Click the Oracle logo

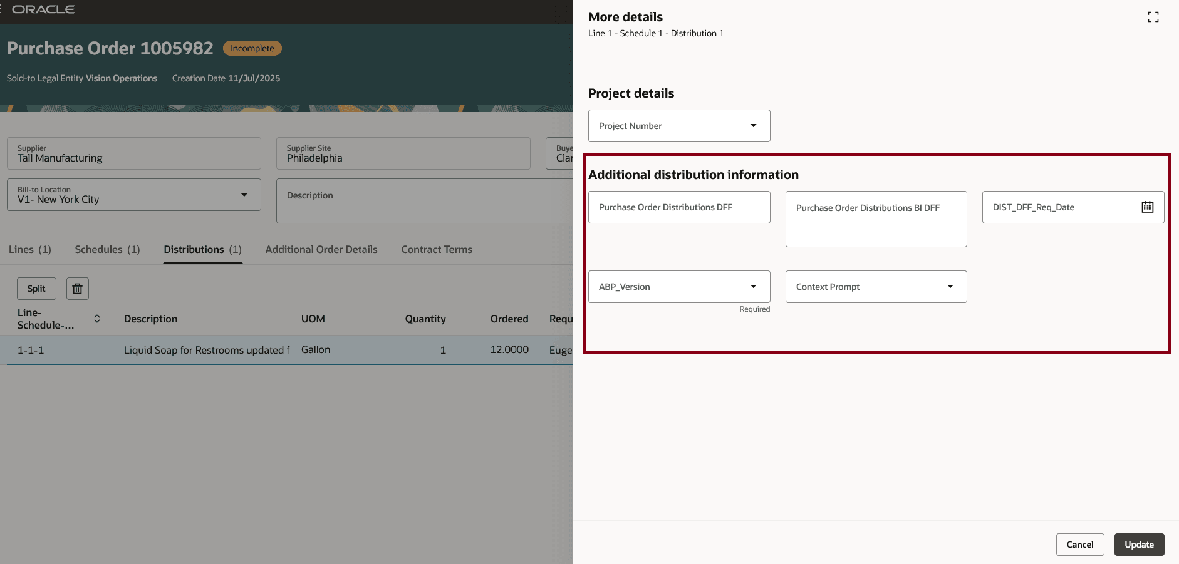pyautogui.click(x=43, y=9)
